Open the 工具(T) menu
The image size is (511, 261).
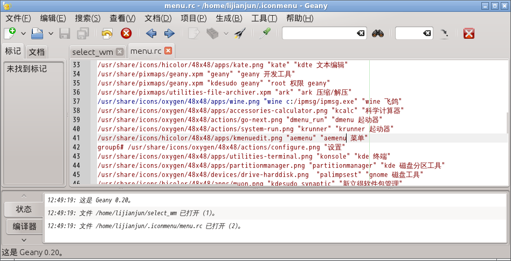pos(264,18)
